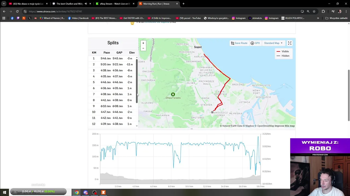The width and height of the screenshot is (350, 196).
Task: Zoom in on the Strava route map
Action: tap(143, 43)
